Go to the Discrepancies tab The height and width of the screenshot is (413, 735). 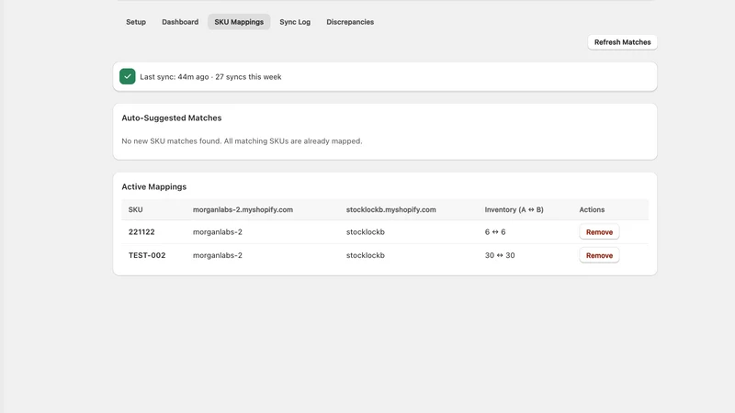click(350, 22)
